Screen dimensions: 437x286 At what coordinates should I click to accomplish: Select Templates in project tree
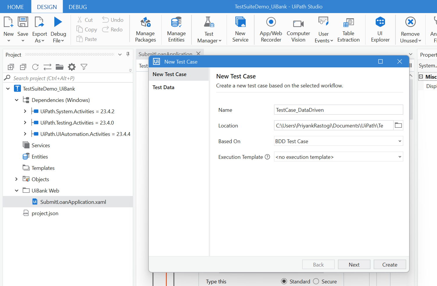click(x=39, y=168)
